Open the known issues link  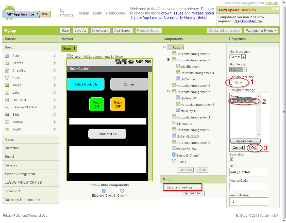[x=172, y=13]
